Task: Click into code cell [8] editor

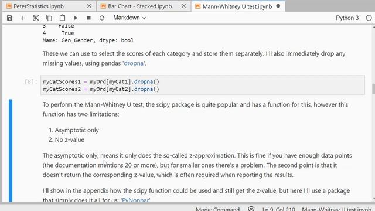Action: coord(203,86)
